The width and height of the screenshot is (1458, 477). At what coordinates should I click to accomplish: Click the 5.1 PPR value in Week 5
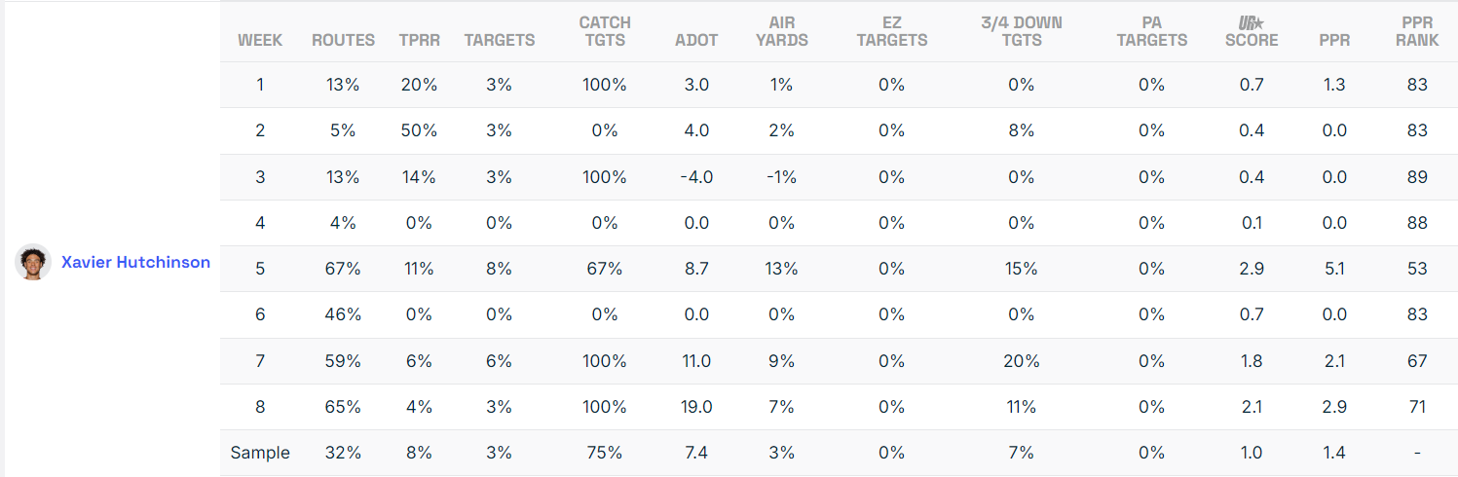click(x=1334, y=268)
